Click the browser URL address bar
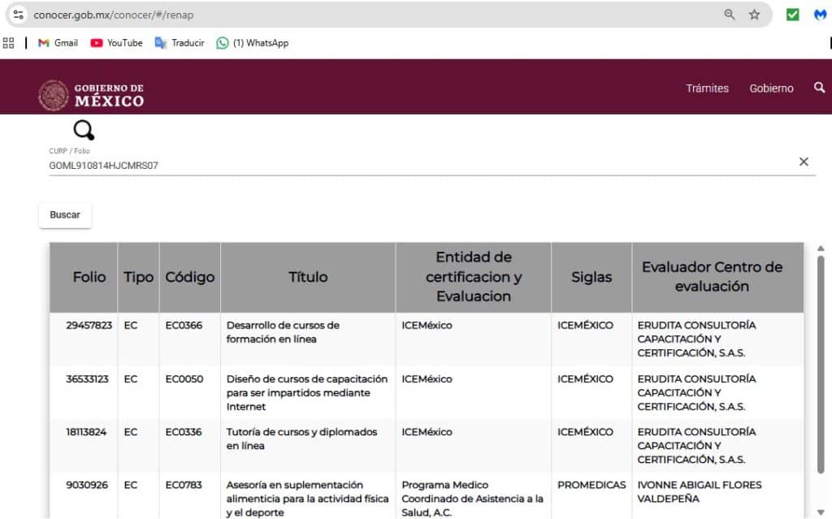This screenshot has width=832, height=519. tap(366, 15)
